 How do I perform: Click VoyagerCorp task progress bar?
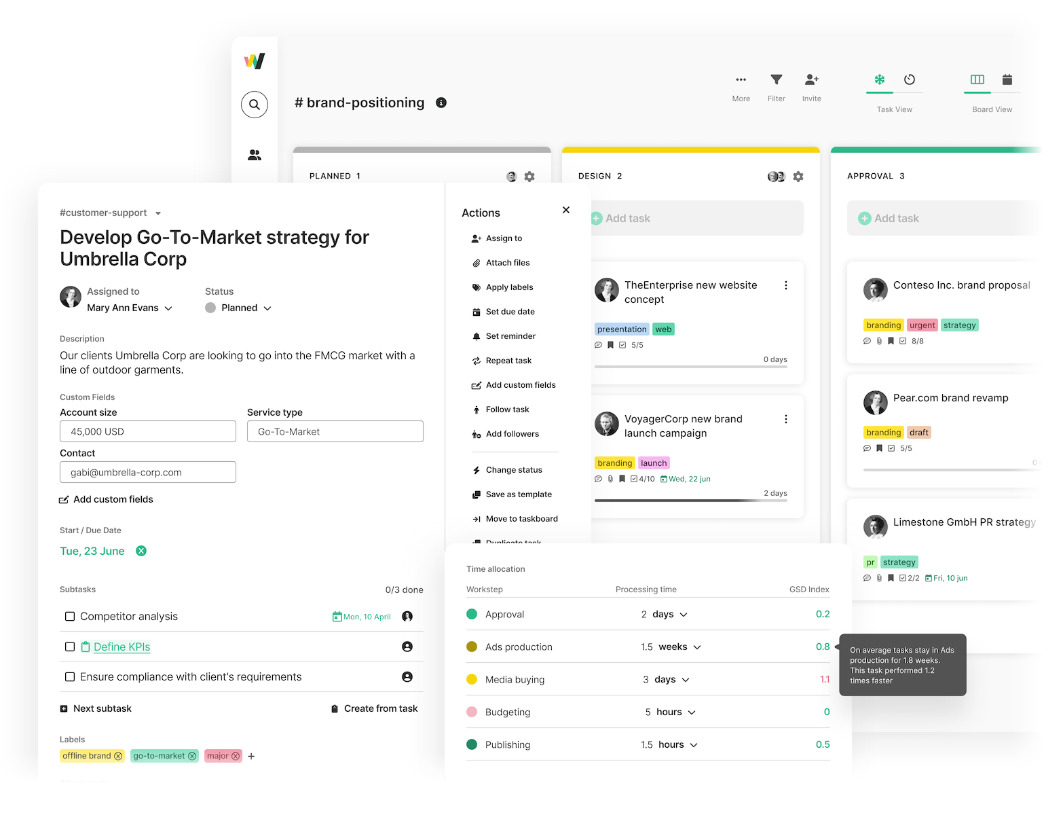[690, 501]
